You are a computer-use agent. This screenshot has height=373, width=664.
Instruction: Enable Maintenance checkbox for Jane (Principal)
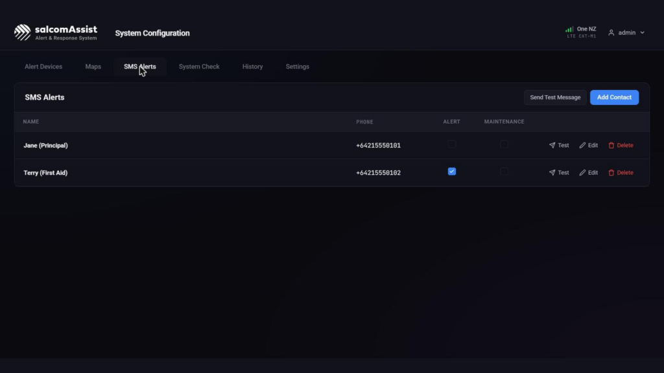tap(504, 144)
